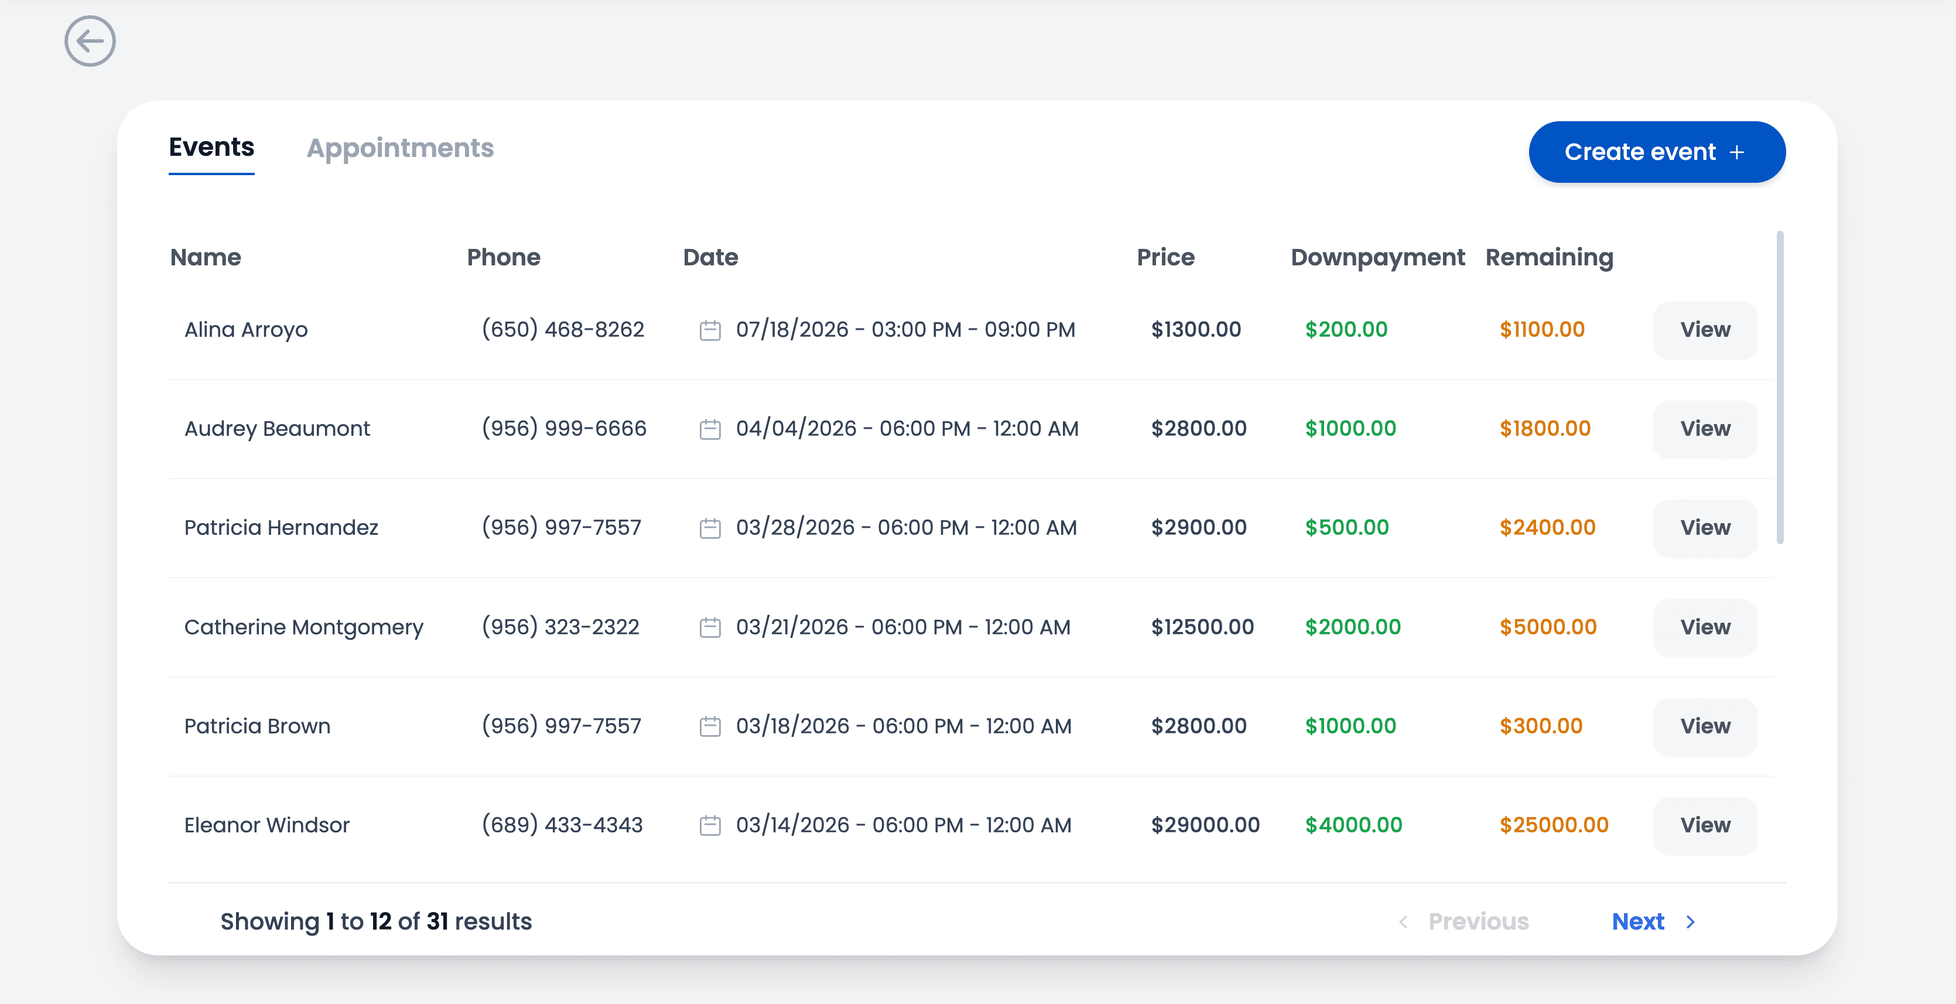
Task: Go to Next results page
Action: (x=1638, y=921)
